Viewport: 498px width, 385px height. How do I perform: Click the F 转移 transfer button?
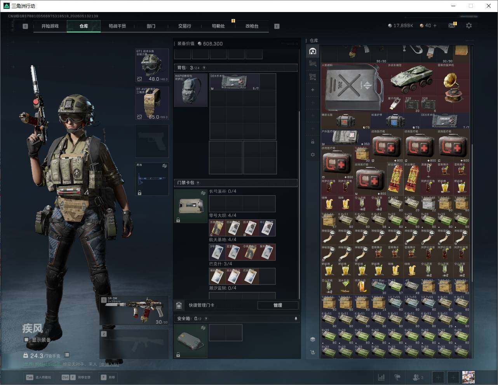click(x=108, y=377)
